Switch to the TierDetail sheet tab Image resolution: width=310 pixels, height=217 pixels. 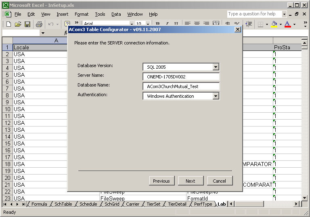[177, 204]
